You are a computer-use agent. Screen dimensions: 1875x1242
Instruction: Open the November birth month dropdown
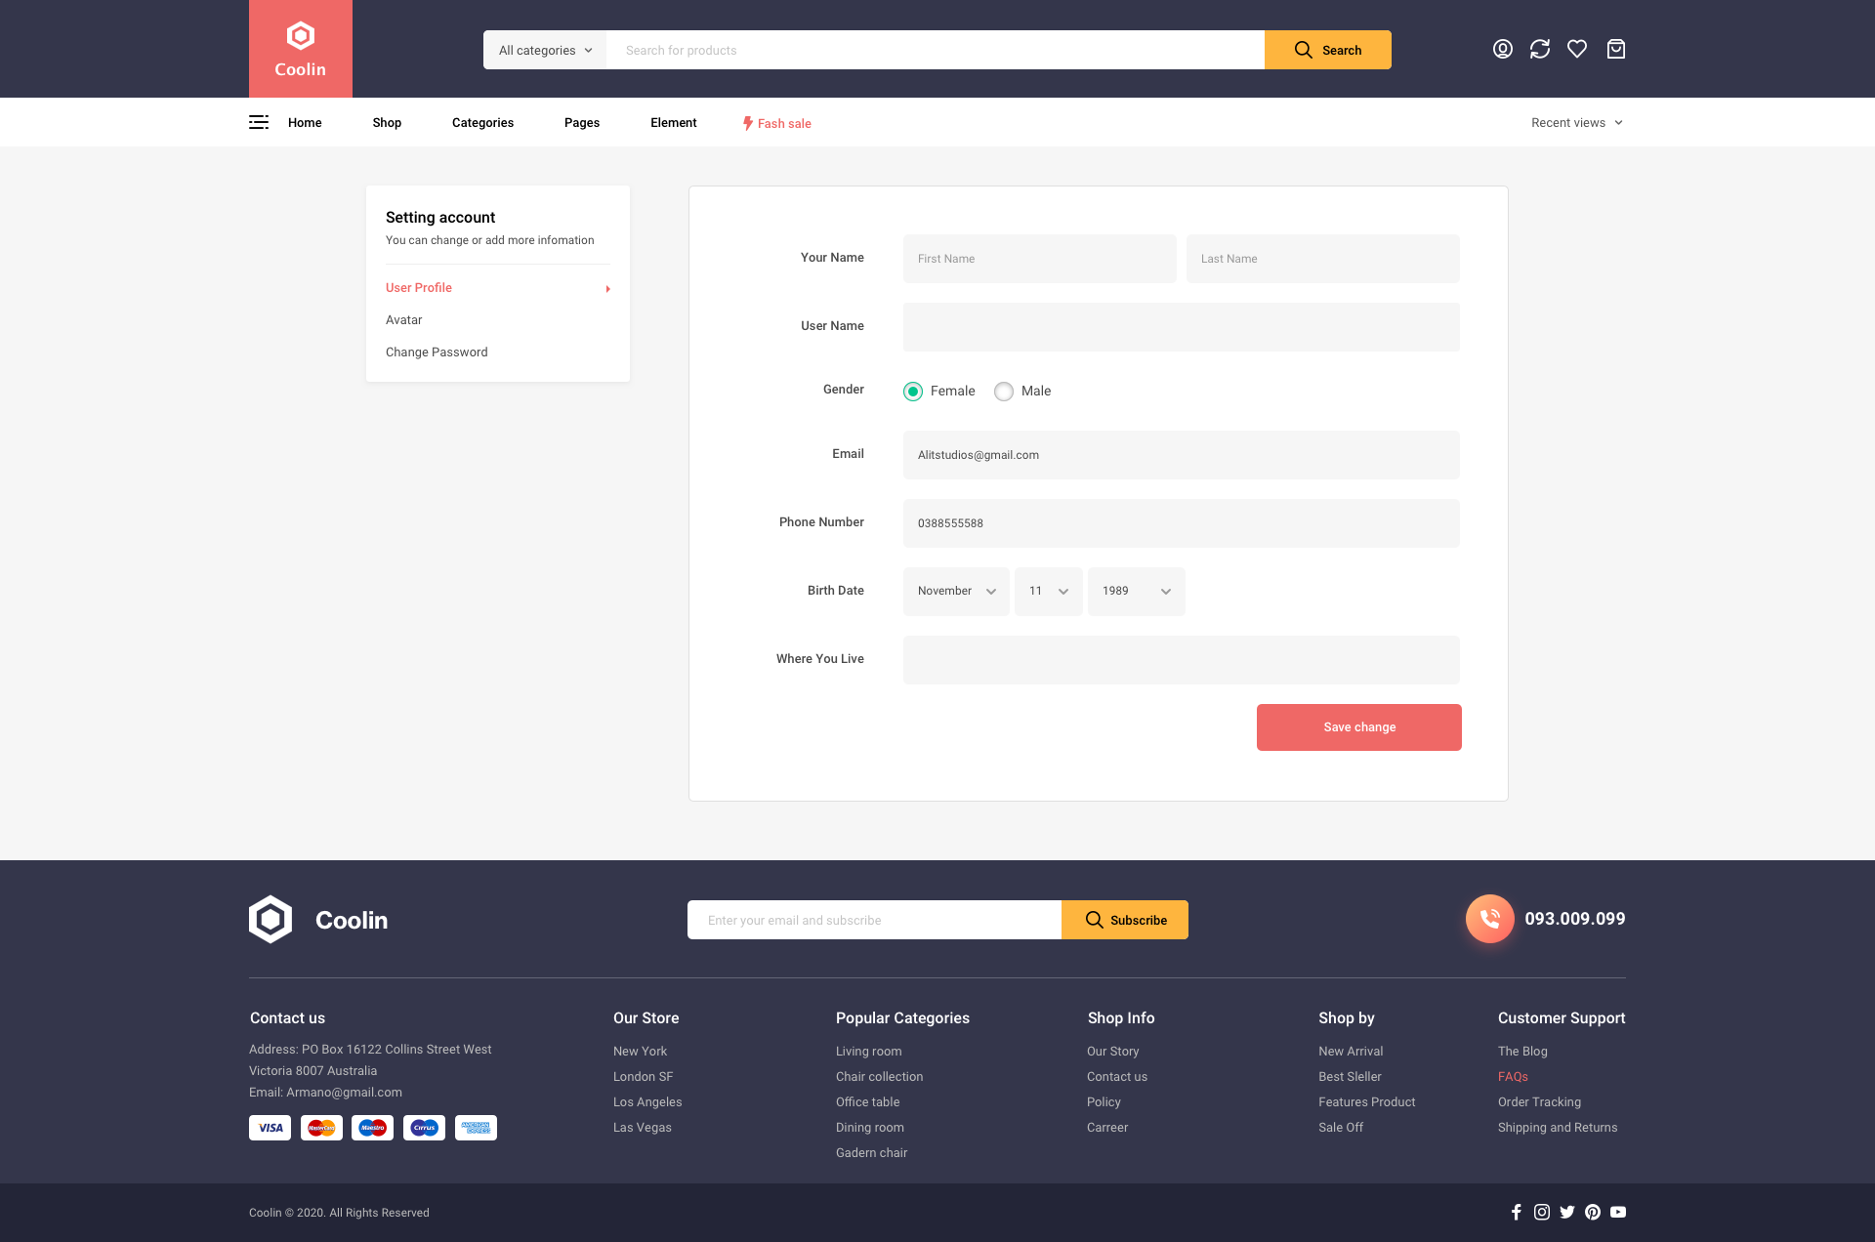[x=956, y=592]
